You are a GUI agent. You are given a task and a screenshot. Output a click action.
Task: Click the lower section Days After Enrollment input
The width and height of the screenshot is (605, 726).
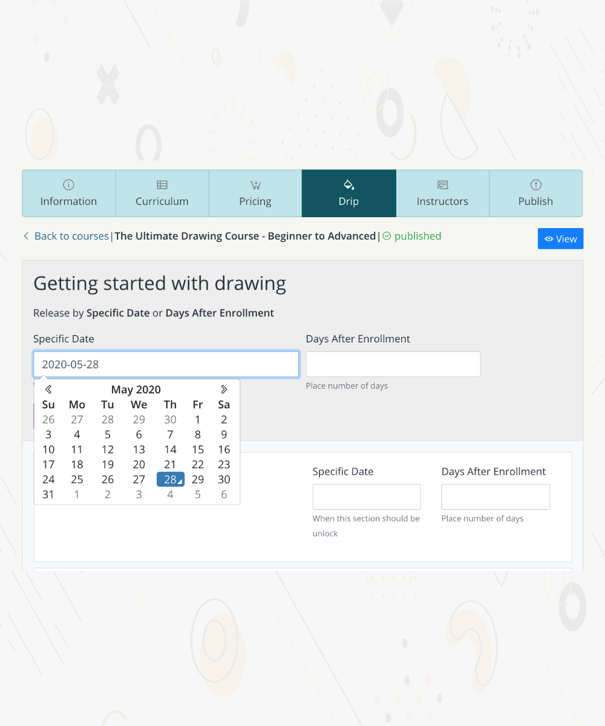[x=495, y=497]
